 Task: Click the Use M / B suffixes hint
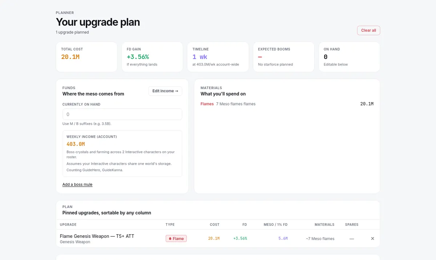[x=87, y=124]
